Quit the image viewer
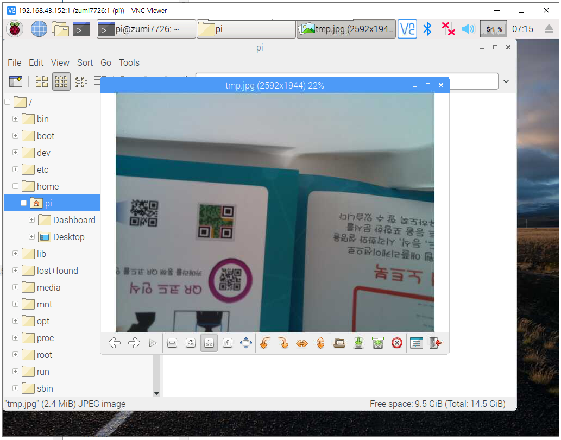The width and height of the screenshot is (561, 440). tap(436, 343)
